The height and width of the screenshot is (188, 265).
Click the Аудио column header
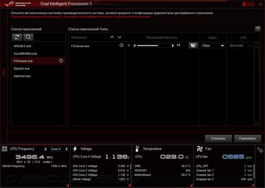pos(212,38)
